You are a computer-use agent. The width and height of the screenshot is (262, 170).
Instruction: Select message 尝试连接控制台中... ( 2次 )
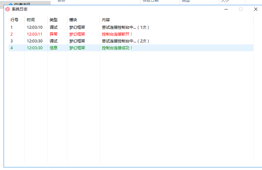[125, 41]
